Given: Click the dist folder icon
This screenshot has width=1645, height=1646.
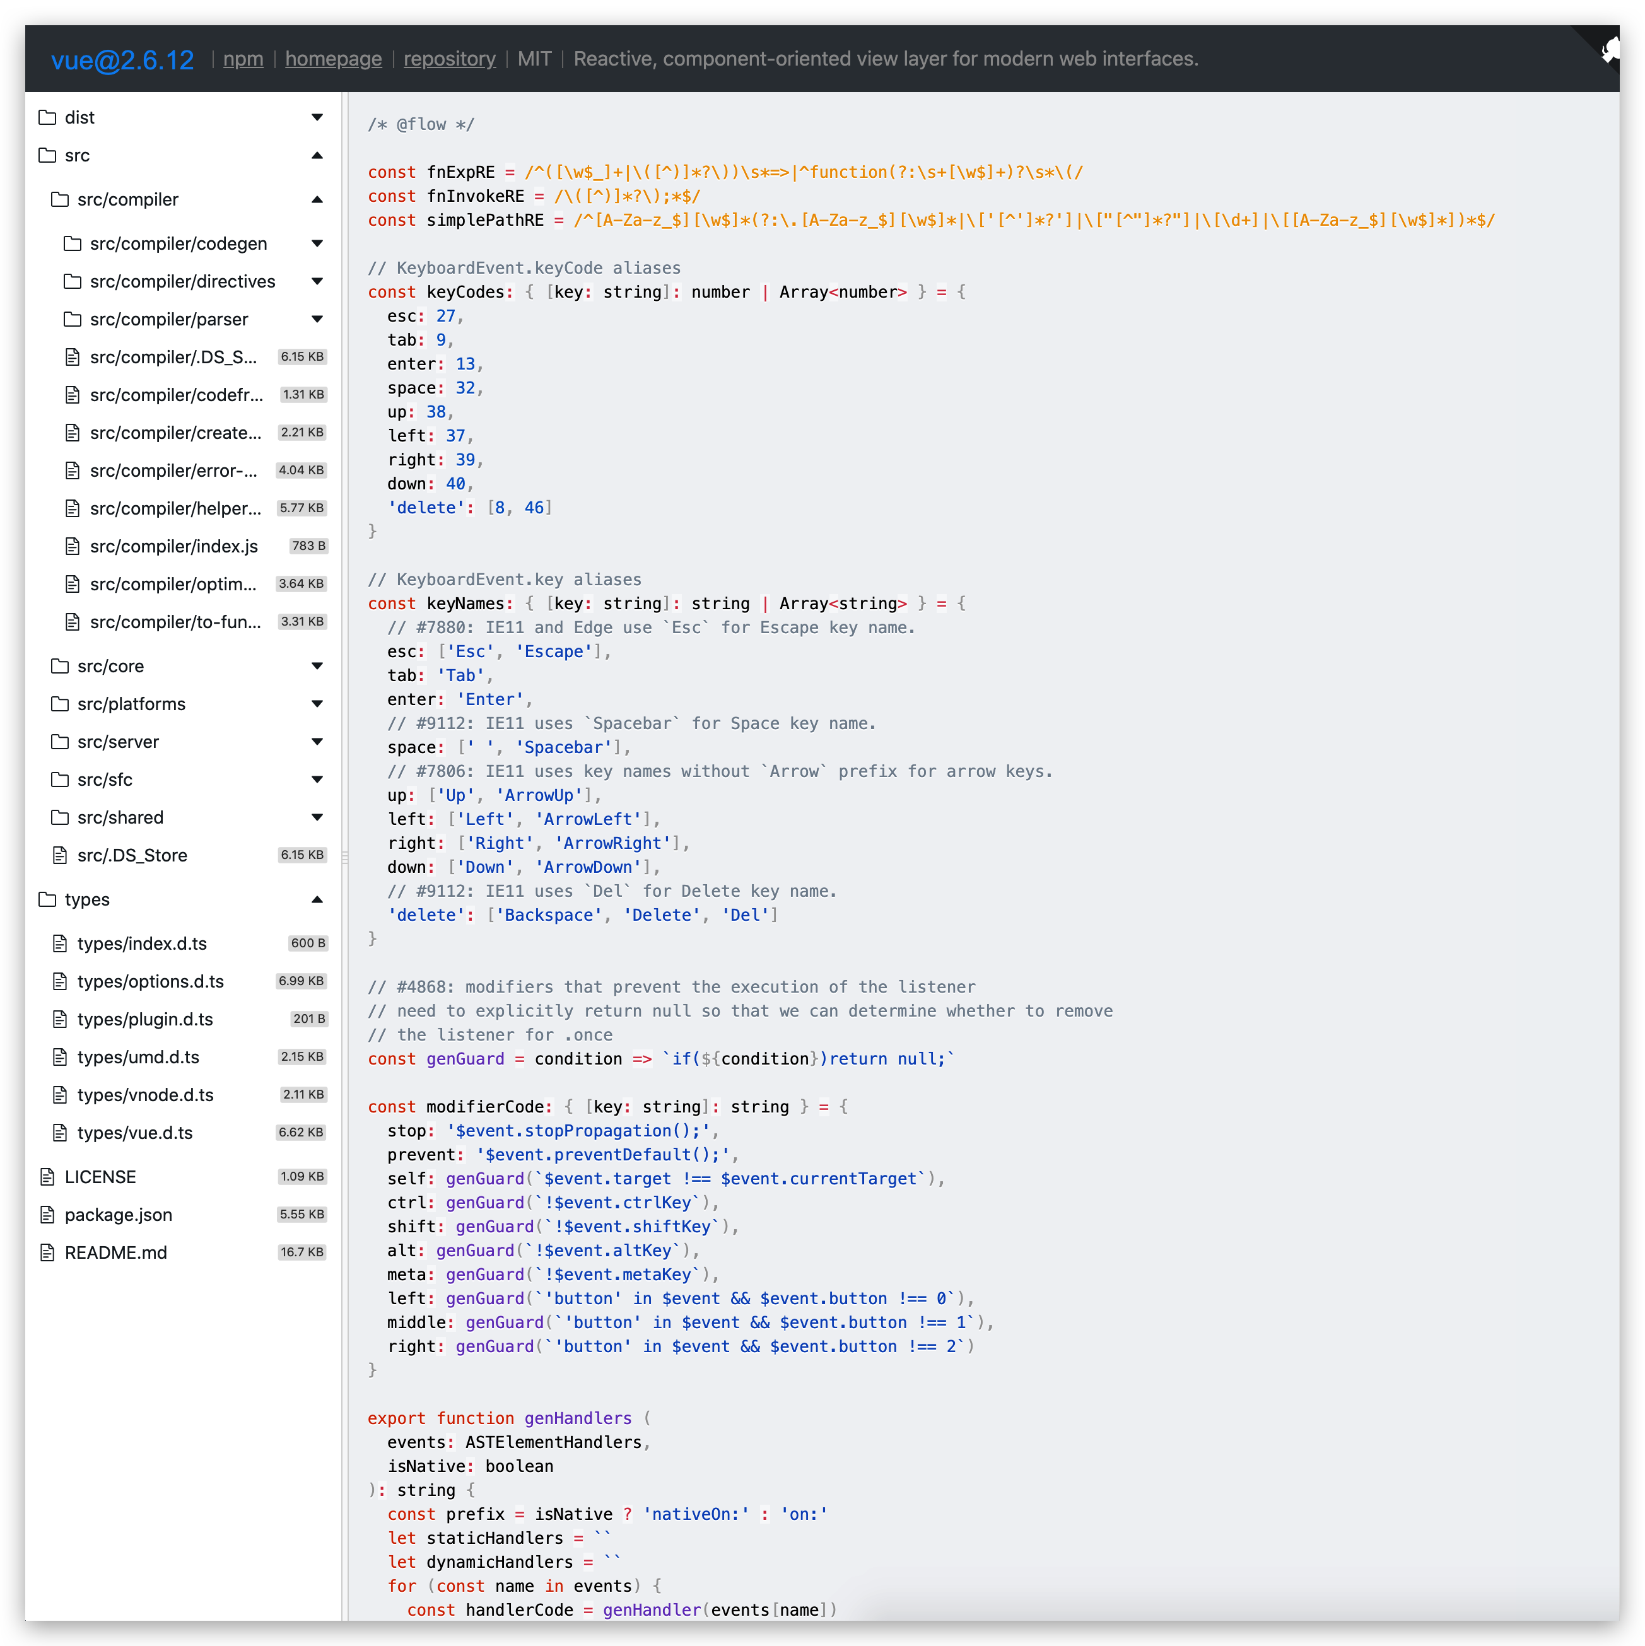Looking at the screenshot, I should pyautogui.click(x=48, y=117).
